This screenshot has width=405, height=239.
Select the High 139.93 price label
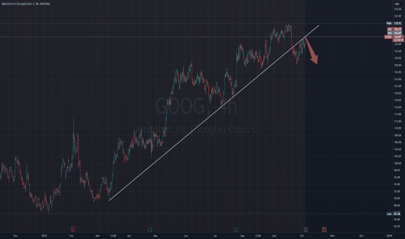coord(394,23)
